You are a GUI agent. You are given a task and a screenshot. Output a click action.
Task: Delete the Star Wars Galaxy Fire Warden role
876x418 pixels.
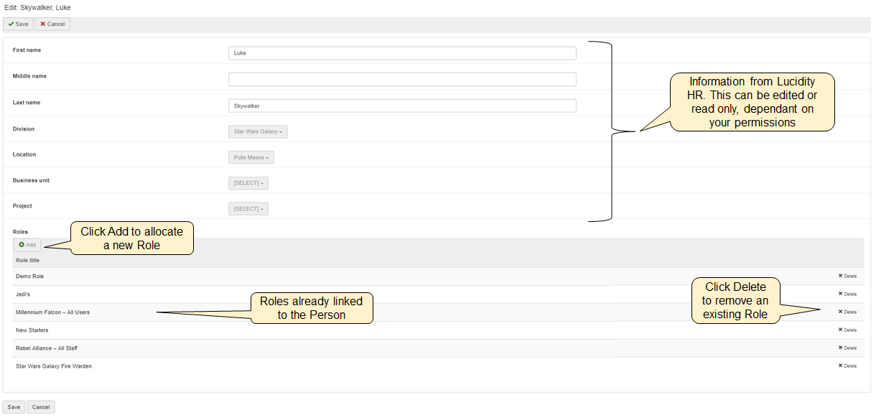coord(847,366)
